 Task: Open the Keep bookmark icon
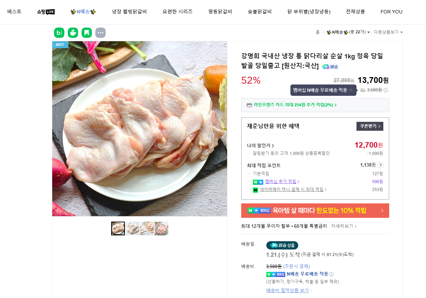86,33
